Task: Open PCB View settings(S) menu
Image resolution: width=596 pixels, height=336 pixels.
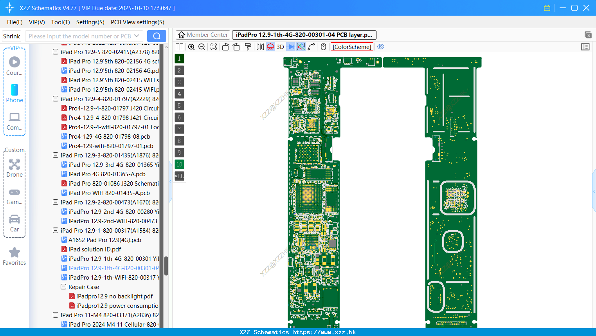Action: click(138, 22)
